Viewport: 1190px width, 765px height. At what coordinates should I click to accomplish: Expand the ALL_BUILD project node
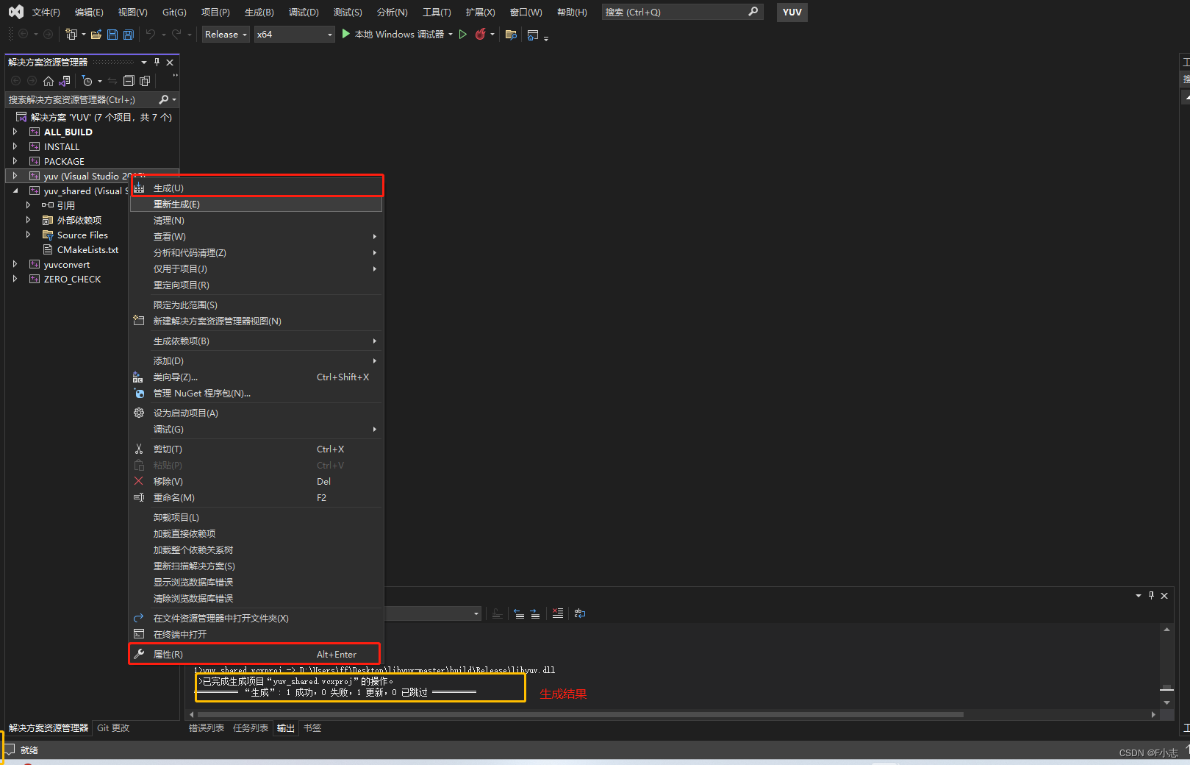pos(15,132)
